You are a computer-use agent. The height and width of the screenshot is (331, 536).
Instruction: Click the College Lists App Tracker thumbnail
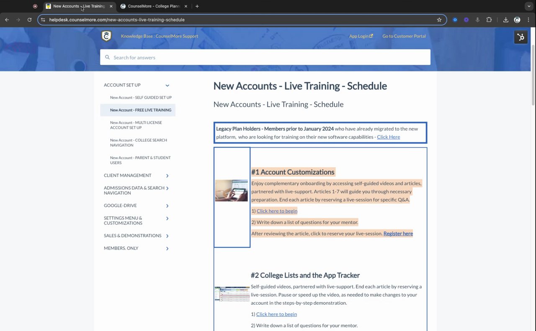[232, 294]
